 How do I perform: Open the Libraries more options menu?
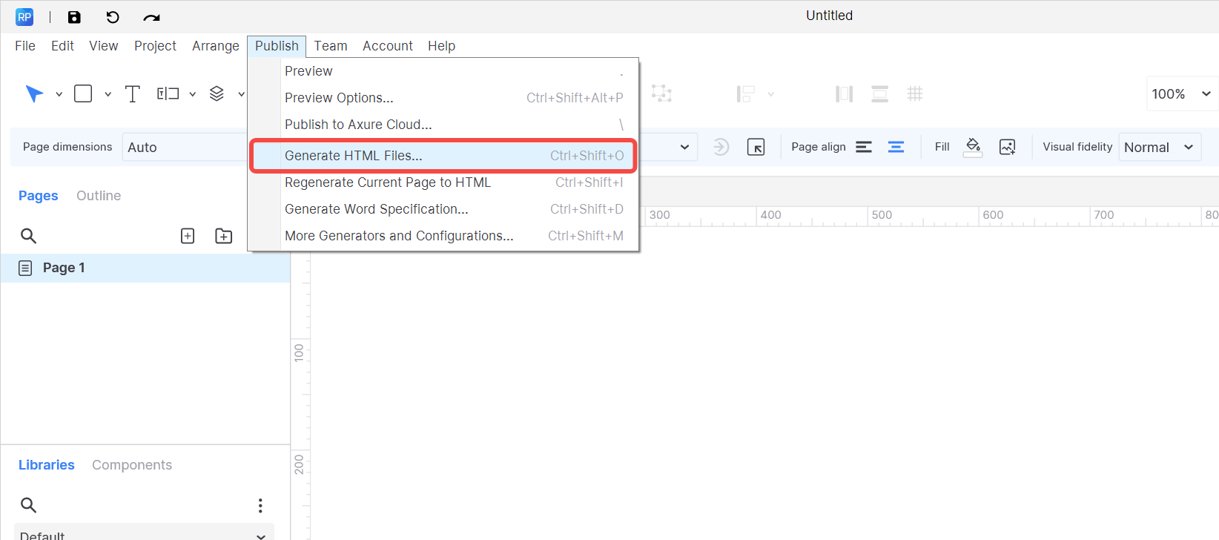click(260, 505)
